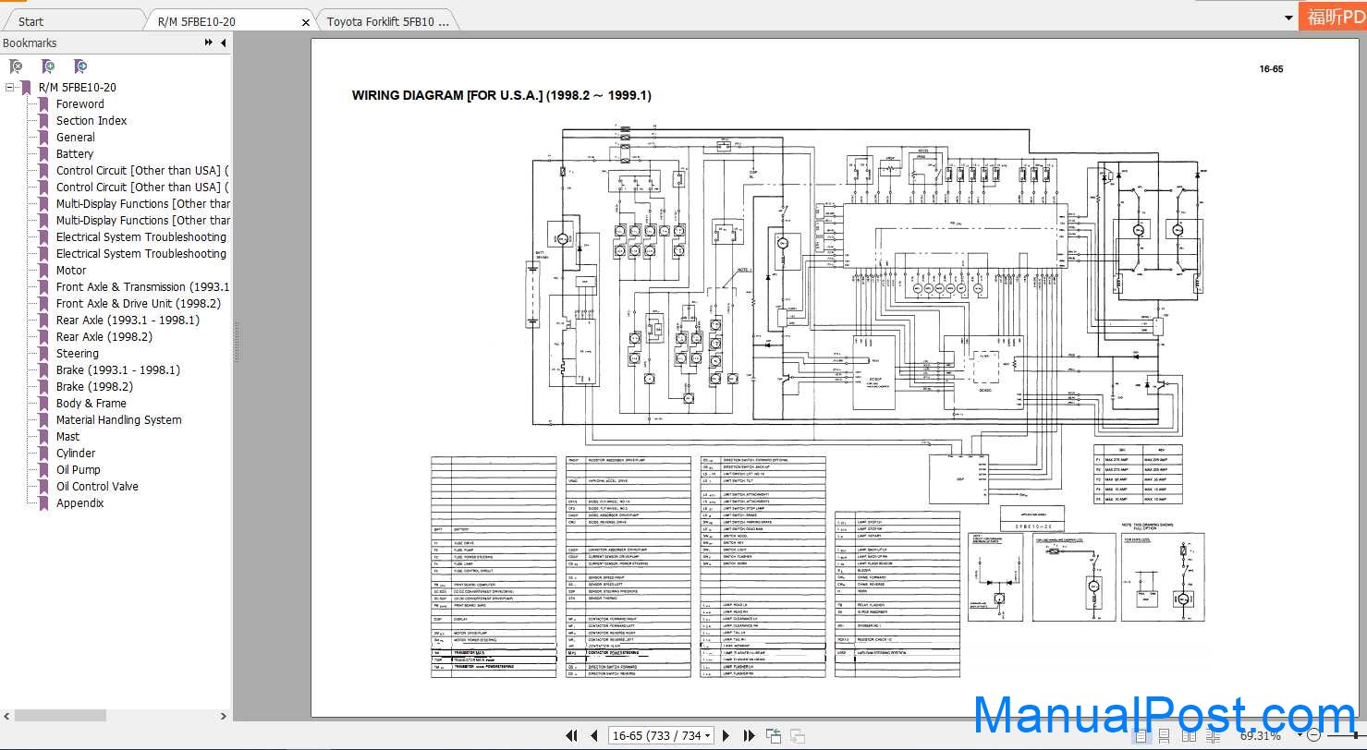Open the Oil Pump bookmark
The image size is (1367, 750).
(x=79, y=470)
